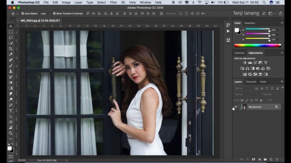Screen dimensions: 291x163
Task: Toggle Show Transform Controls checkbox
Action: click(x=54, y=14)
